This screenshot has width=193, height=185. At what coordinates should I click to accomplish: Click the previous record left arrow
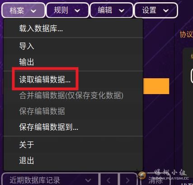click(109, 180)
